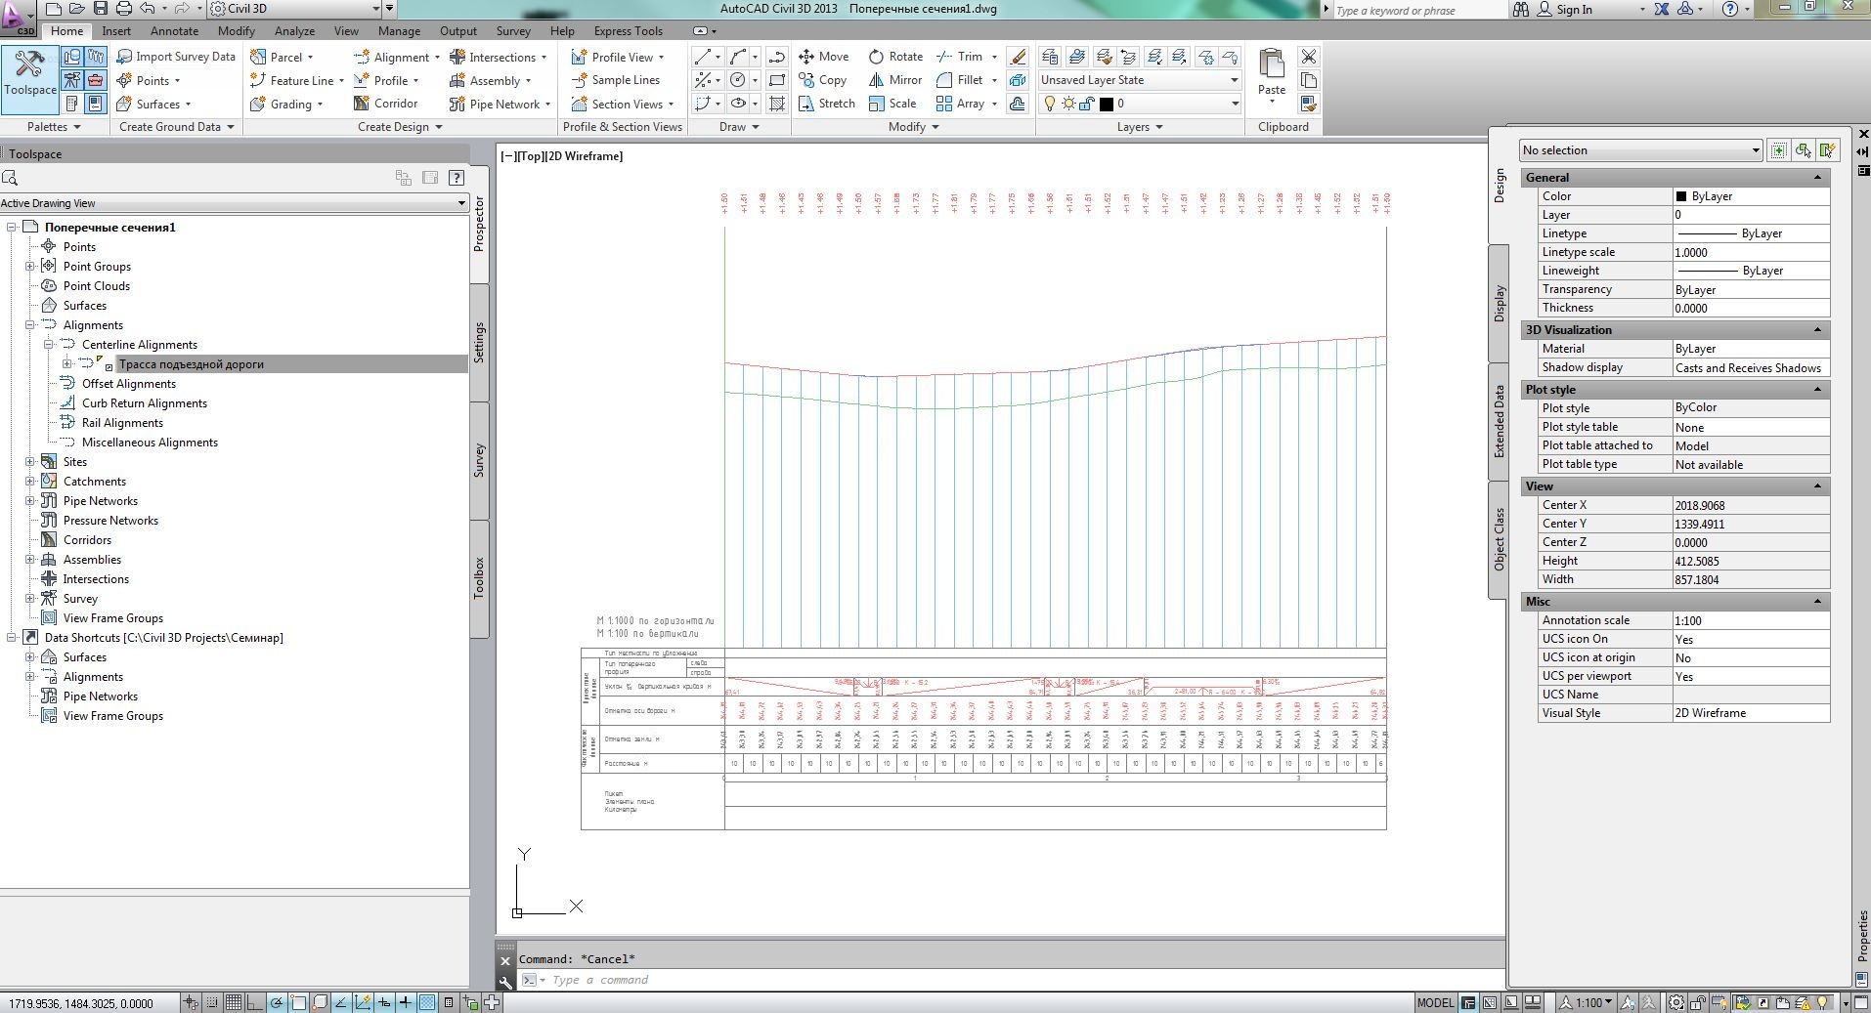The height and width of the screenshot is (1013, 1871).
Task: Click the Corridor tool icon
Action: point(362,104)
